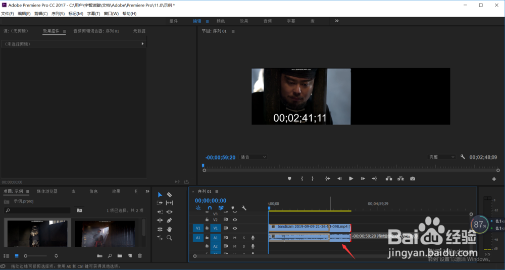Expand Project panel tab overflow chevrons

click(x=147, y=191)
